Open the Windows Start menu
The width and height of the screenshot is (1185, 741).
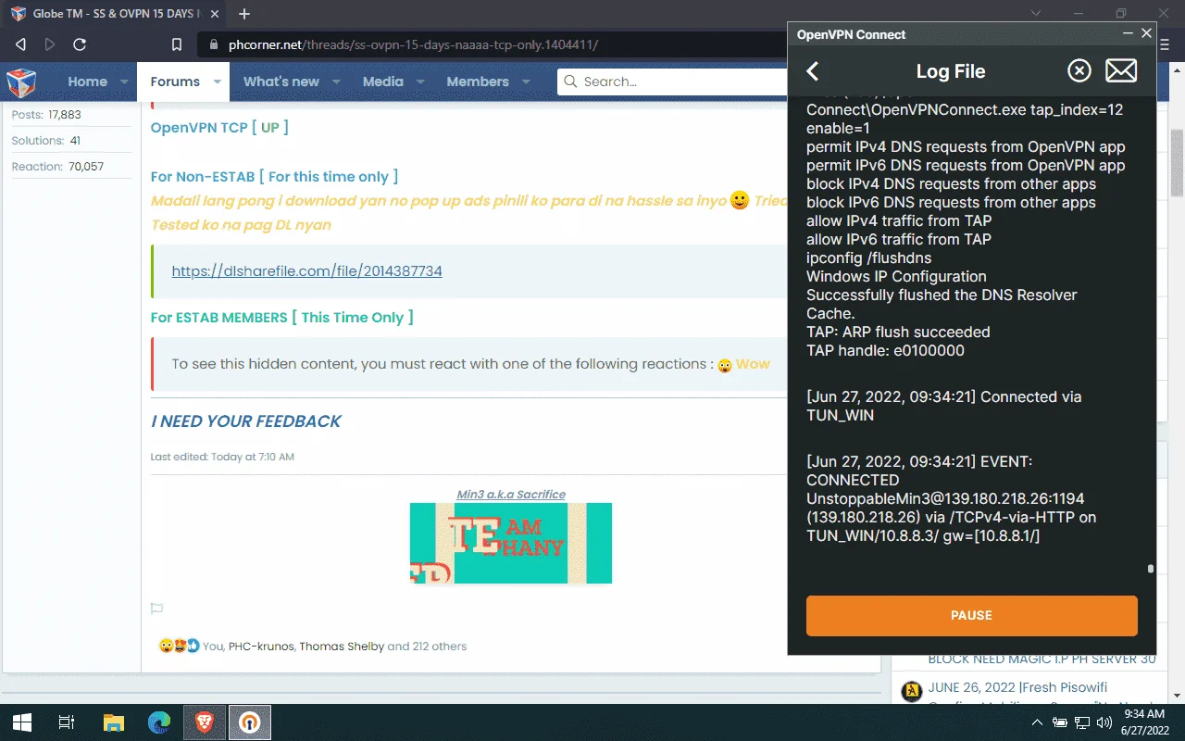pos(22,722)
